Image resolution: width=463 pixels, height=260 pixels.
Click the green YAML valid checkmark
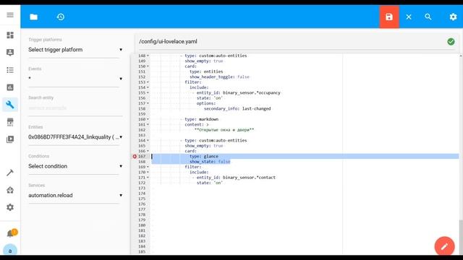(x=451, y=42)
